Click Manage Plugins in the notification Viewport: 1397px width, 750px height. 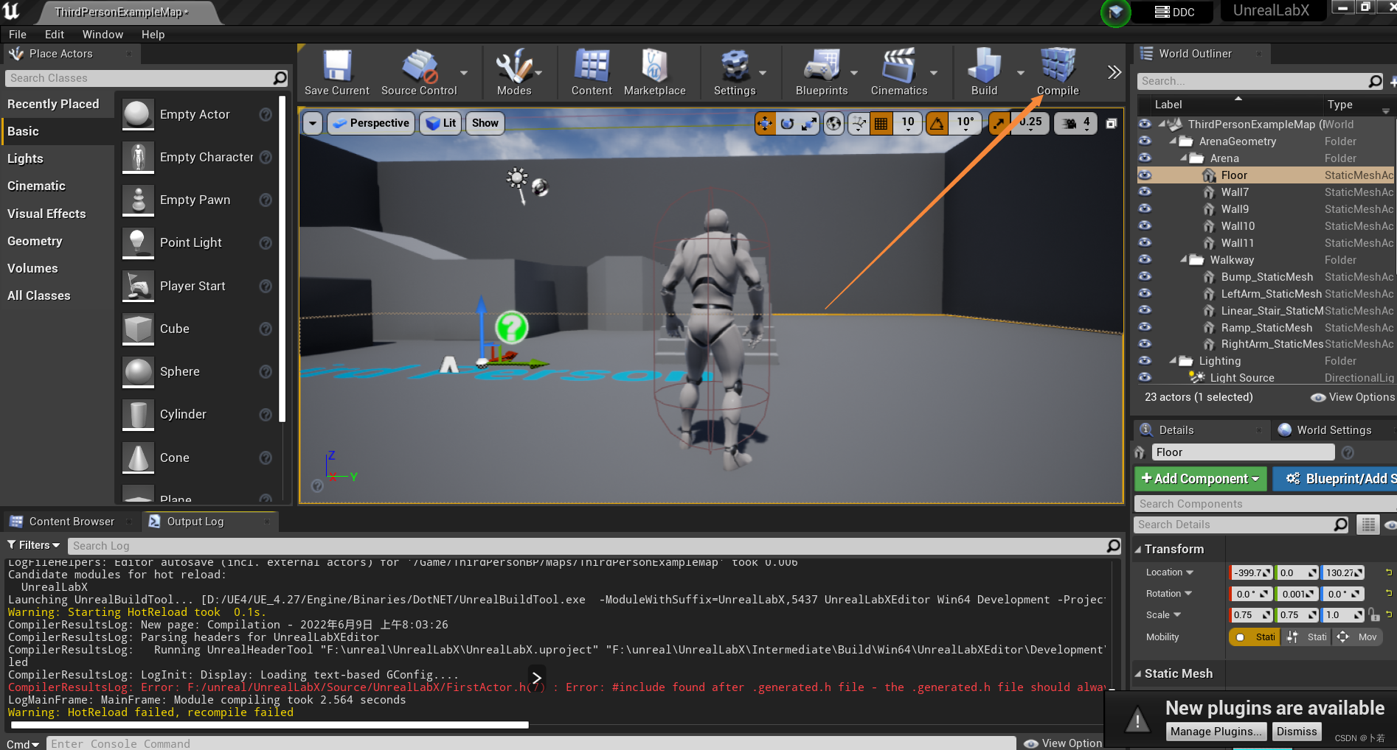click(1216, 732)
